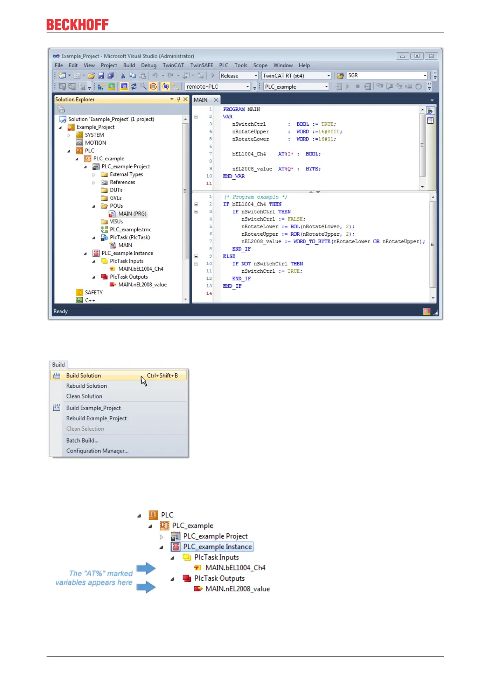Click the PLC Login icon
The height and width of the screenshot is (694, 491).
click(338, 87)
